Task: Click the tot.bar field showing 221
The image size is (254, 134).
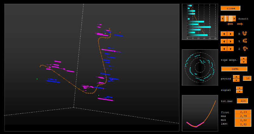Action: [242, 101]
